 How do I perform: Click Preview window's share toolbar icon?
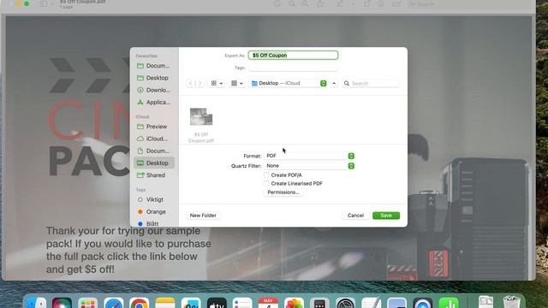319,3
